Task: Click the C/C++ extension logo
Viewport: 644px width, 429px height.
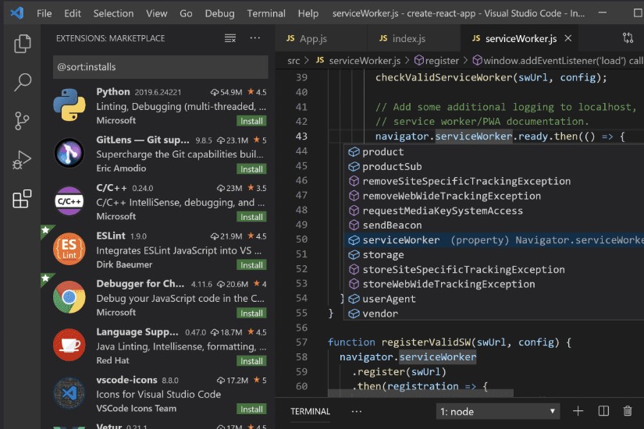Action: tap(69, 201)
